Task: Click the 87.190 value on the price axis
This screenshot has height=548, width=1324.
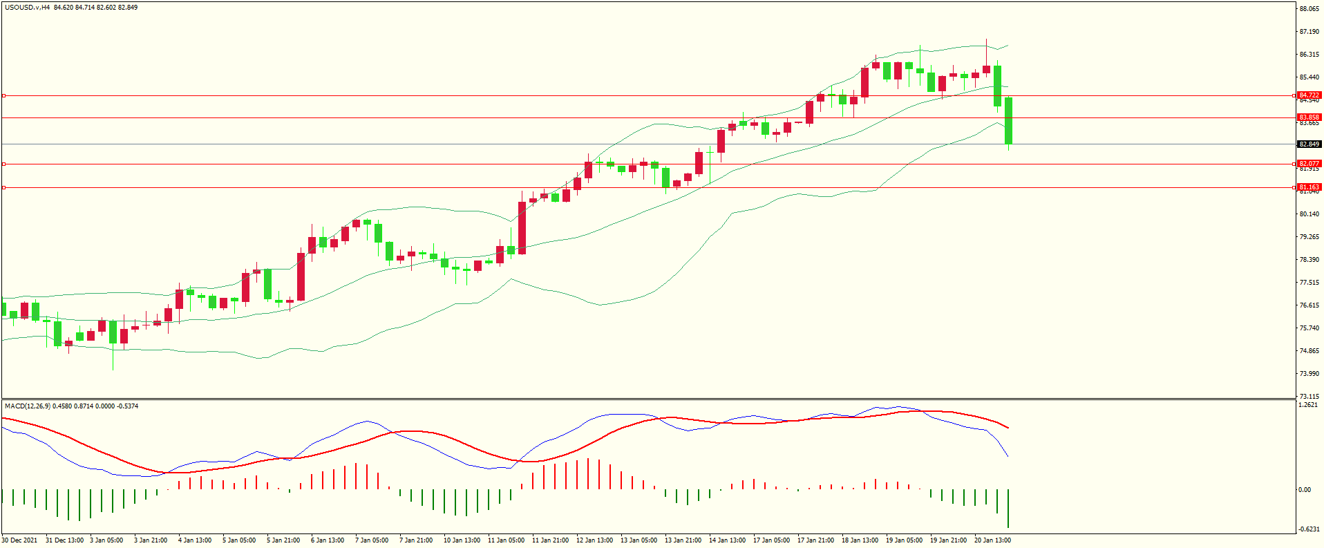Action: click(x=1309, y=32)
